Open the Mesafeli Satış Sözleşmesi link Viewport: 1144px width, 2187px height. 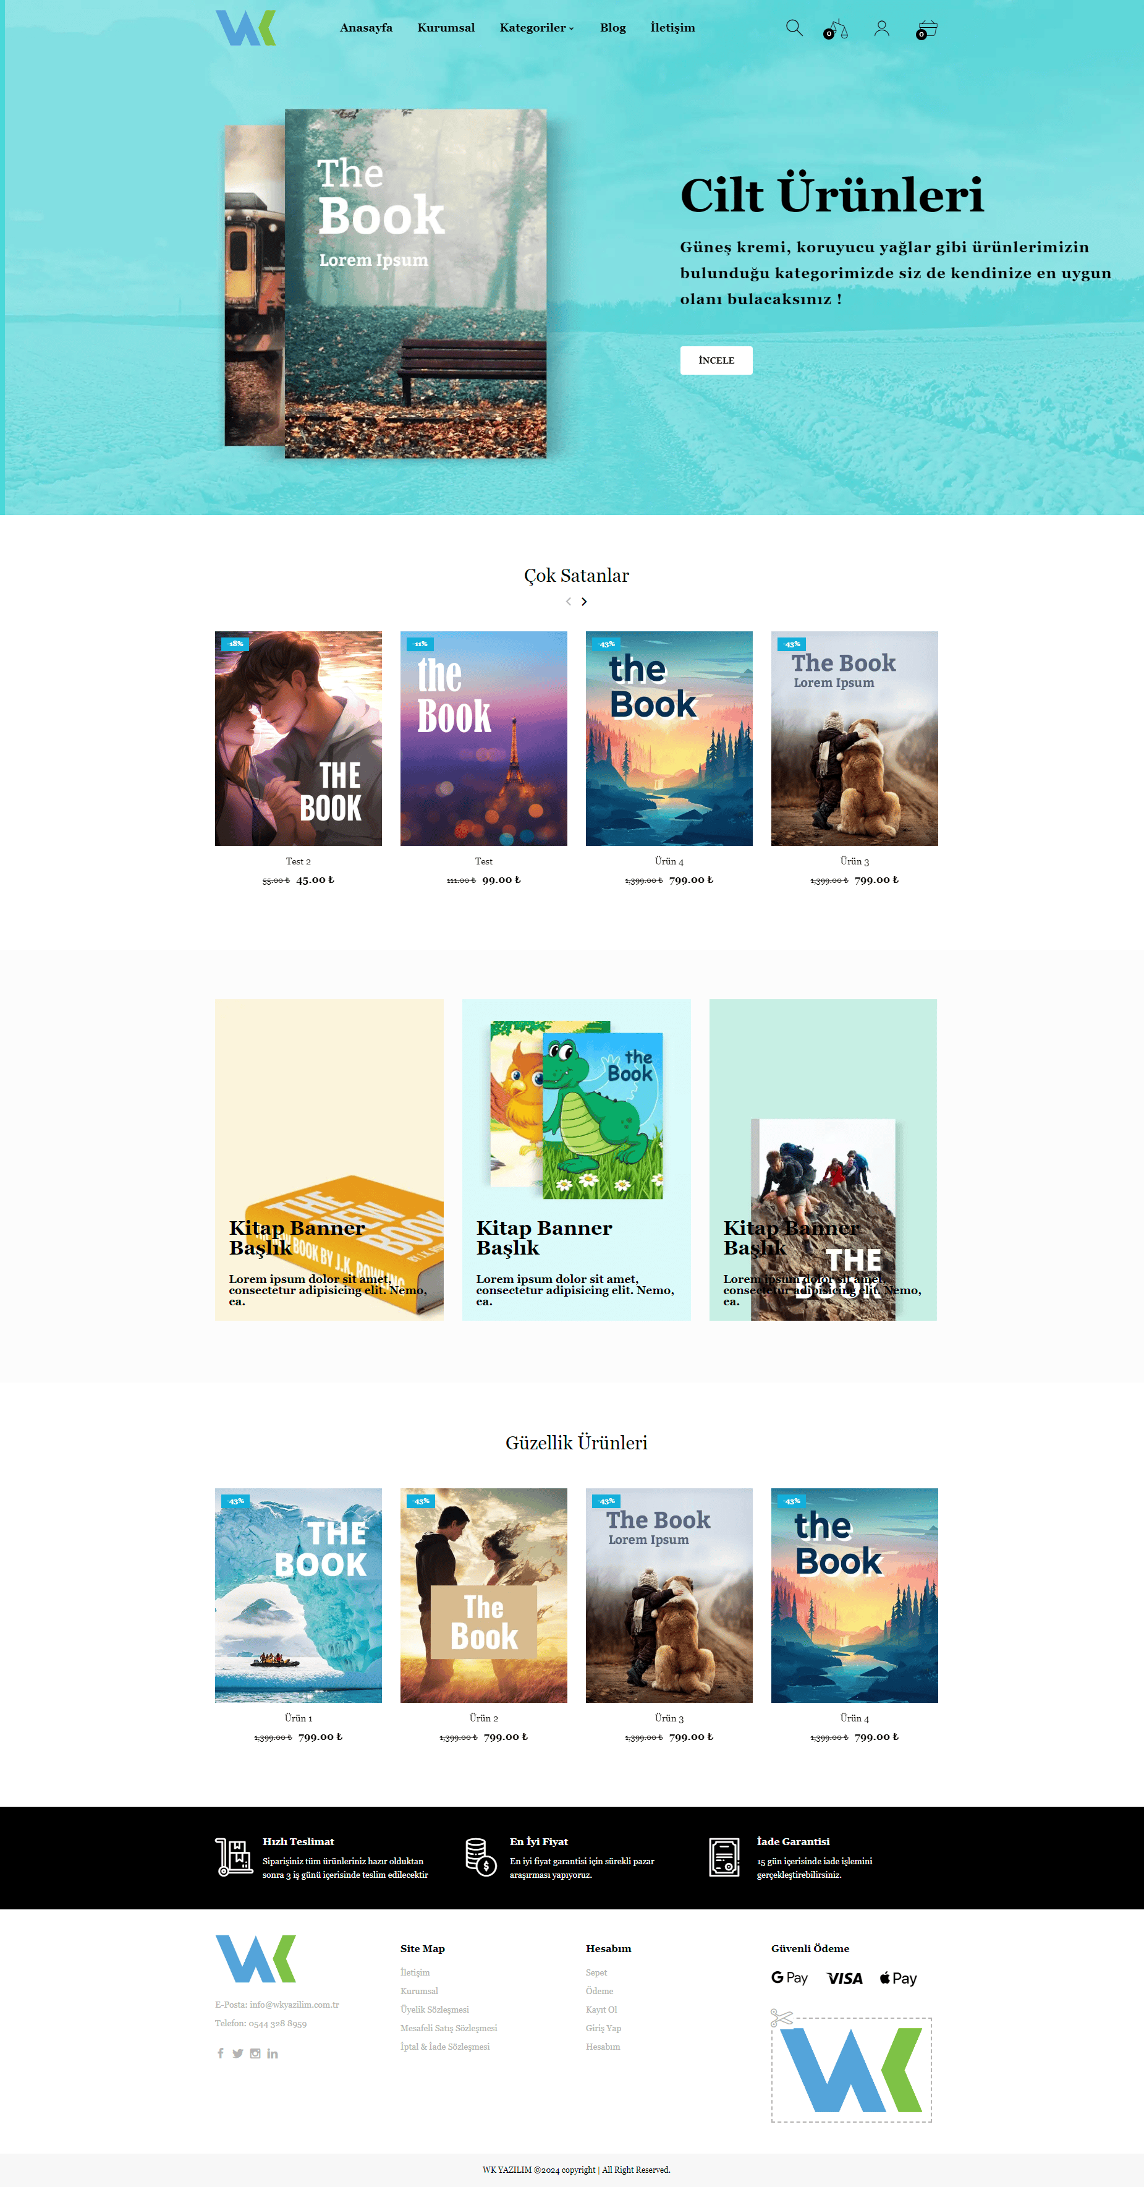click(x=449, y=2027)
